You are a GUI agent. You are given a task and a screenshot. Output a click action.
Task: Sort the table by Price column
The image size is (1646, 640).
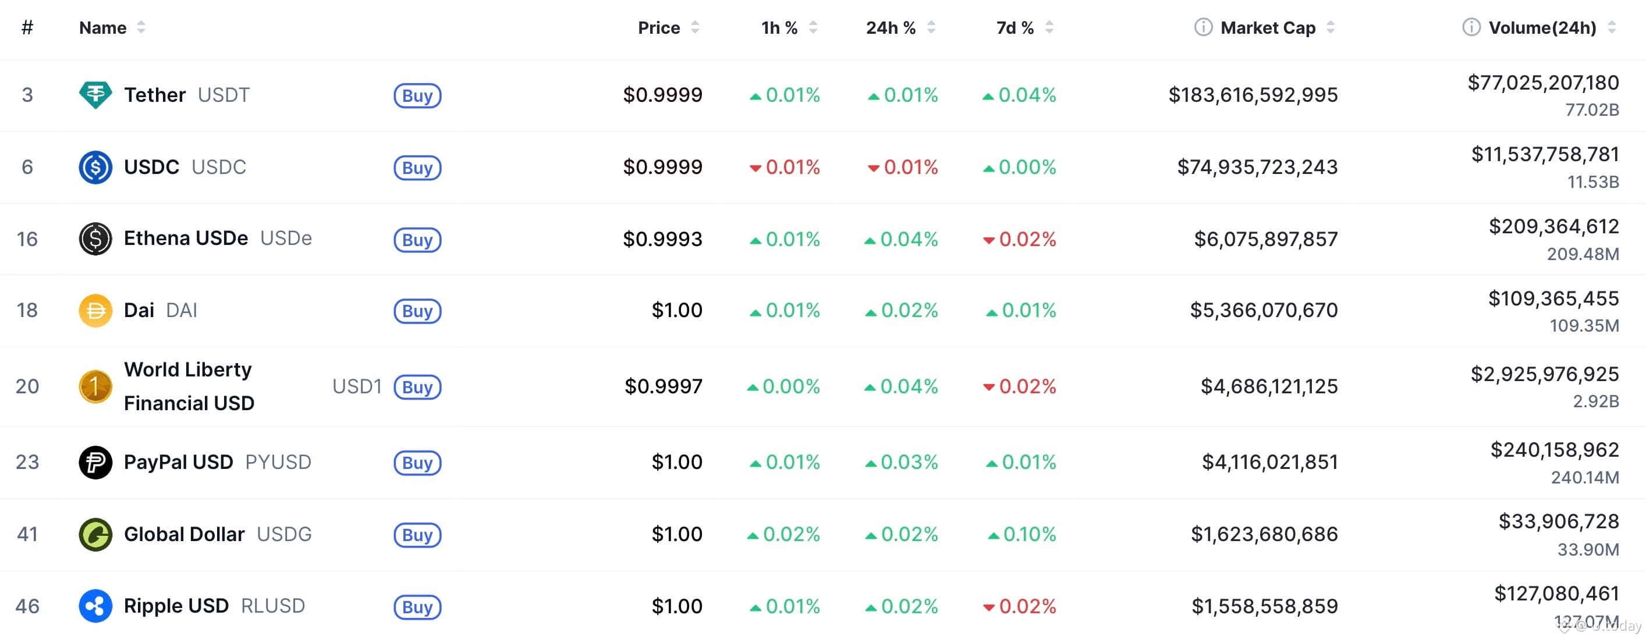[x=696, y=27]
